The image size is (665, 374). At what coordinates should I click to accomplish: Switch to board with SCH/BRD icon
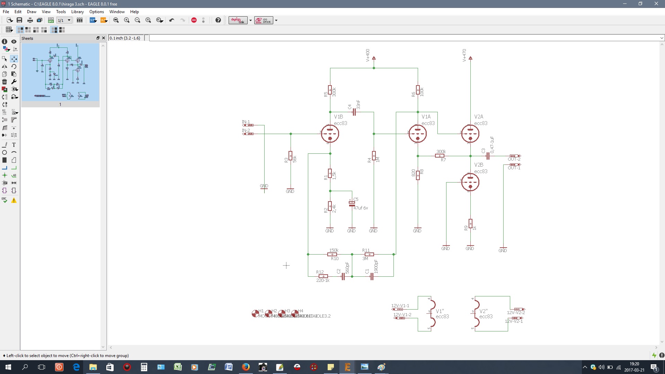(x=51, y=20)
